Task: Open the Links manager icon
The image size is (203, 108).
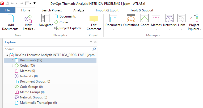Action: click(x=181, y=18)
